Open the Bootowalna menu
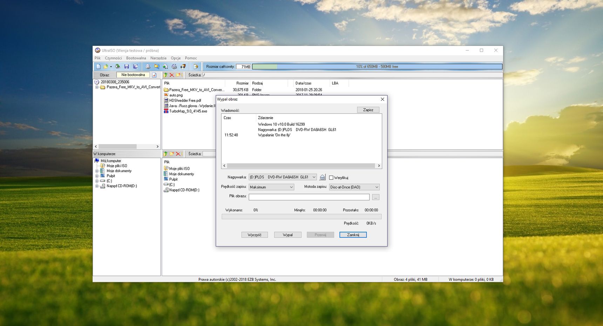Viewport: 603px width, 326px height. click(136, 58)
